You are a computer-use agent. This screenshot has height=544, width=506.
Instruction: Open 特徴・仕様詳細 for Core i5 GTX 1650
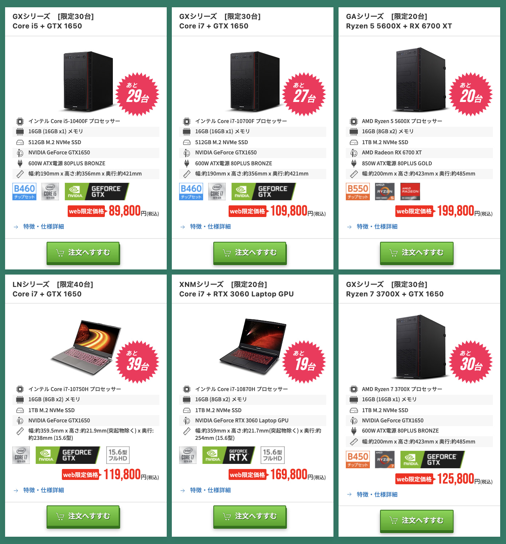coord(43,226)
